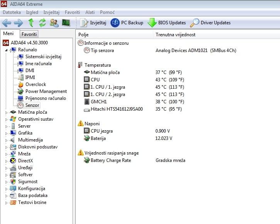
Task: Expand the Matična ploča tree node
Action: tap(6, 113)
